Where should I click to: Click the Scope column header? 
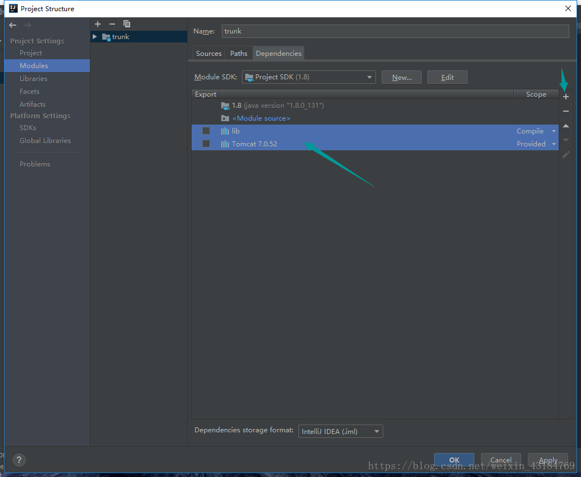(536, 94)
